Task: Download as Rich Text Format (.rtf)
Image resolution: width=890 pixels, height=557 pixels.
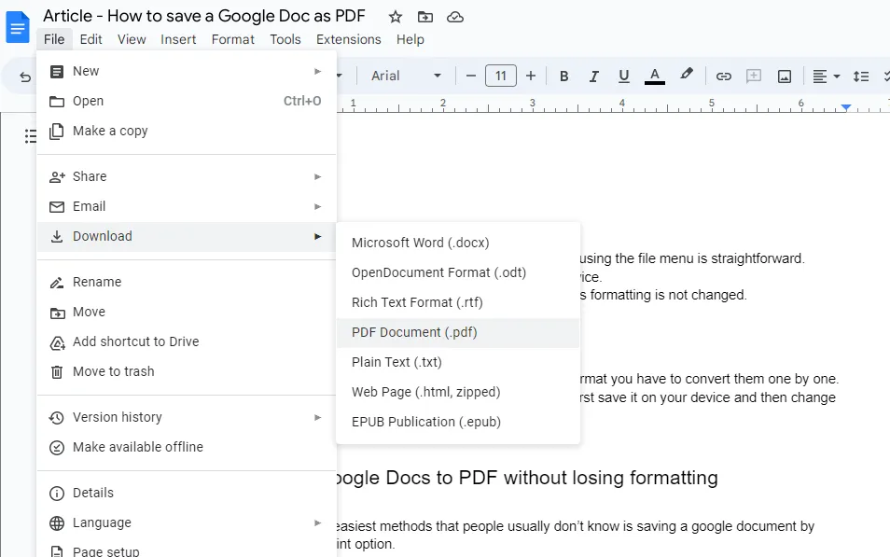Action: 458,302
